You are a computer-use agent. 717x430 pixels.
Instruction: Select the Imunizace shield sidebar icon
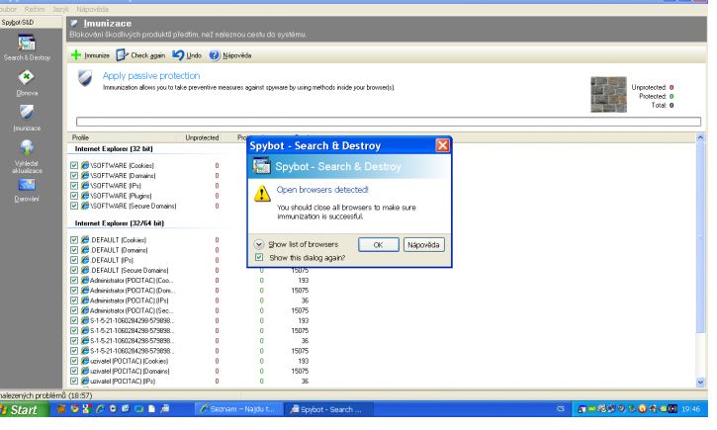(27, 112)
